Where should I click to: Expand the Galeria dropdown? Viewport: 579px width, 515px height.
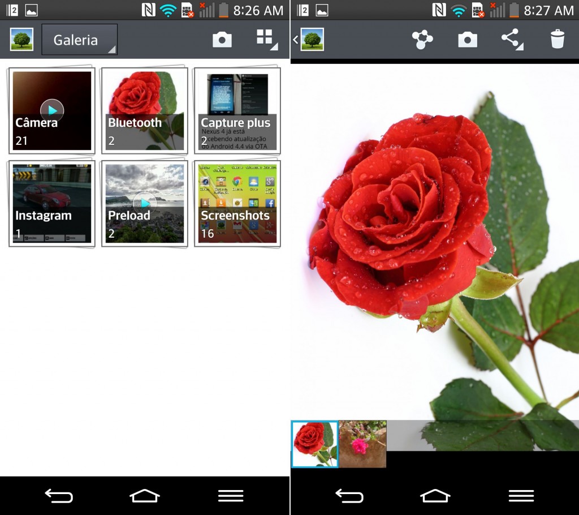click(x=79, y=40)
